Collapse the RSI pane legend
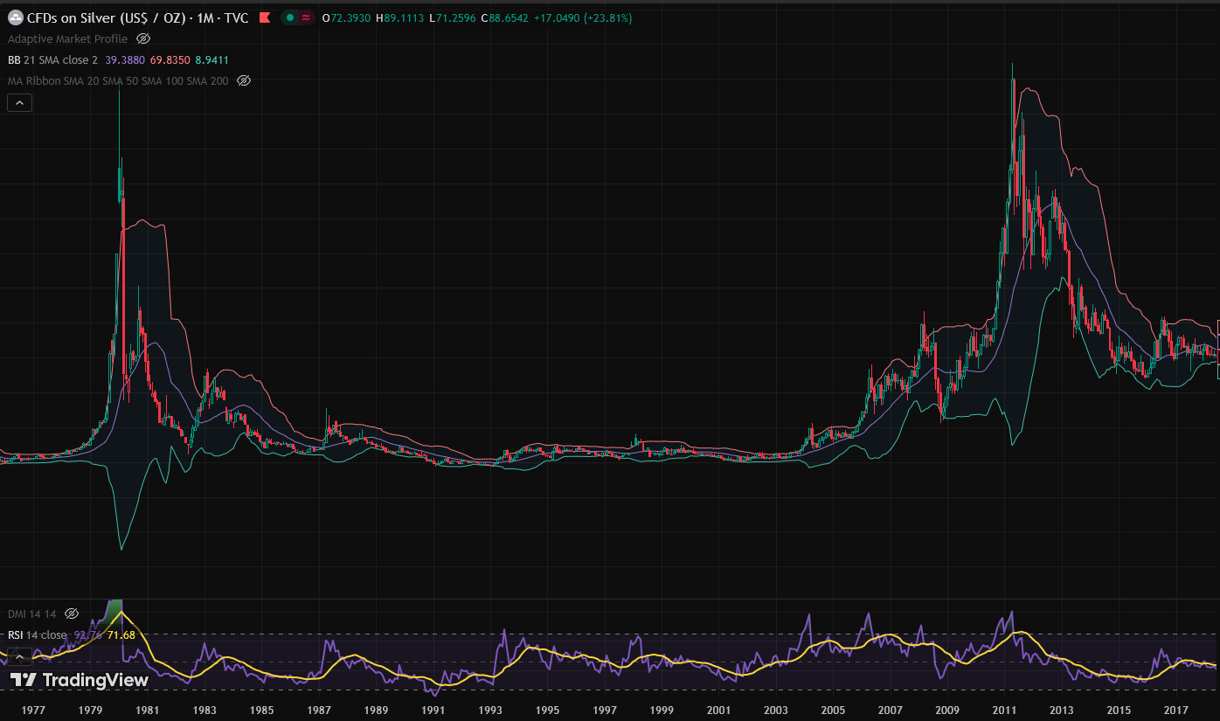 point(19,656)
